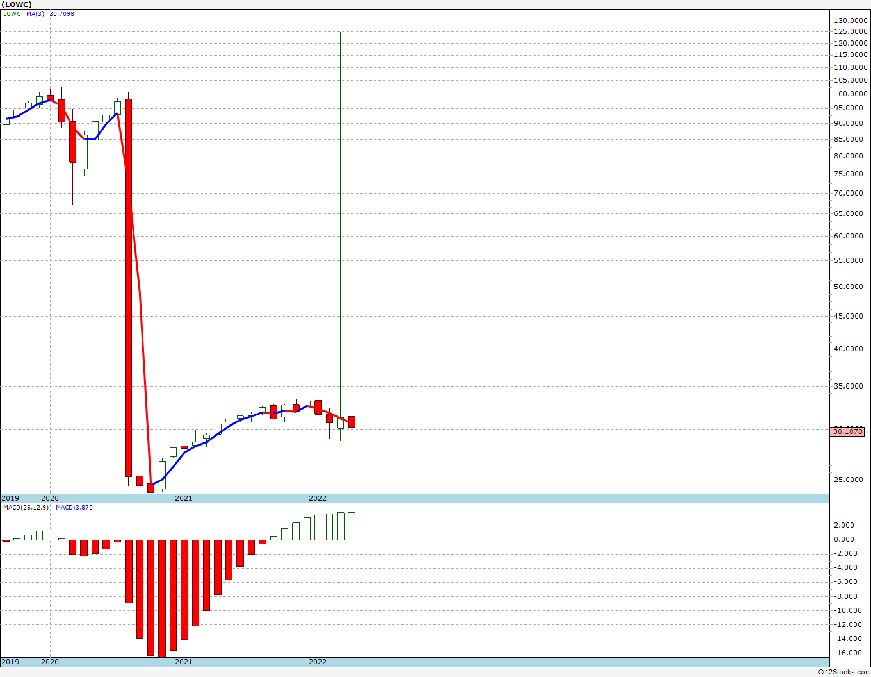Click the 30.1878 current price tag
Screen dimensions: 871x677
[848, 431]
